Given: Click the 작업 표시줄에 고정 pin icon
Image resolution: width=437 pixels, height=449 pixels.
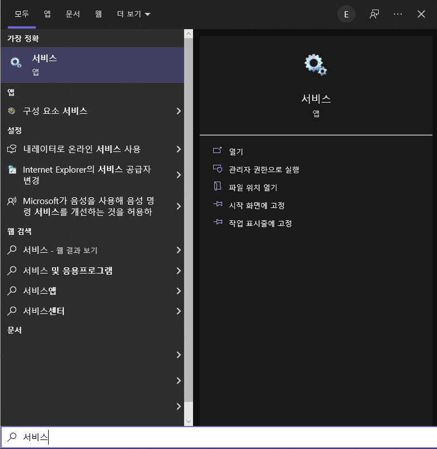Looking at the screenshot, I should (218, 222).
